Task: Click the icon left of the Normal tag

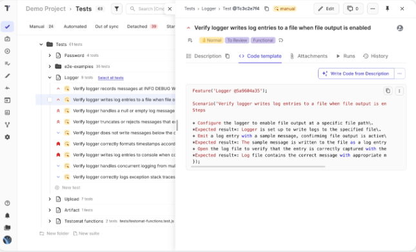Action: pos(190,41)
